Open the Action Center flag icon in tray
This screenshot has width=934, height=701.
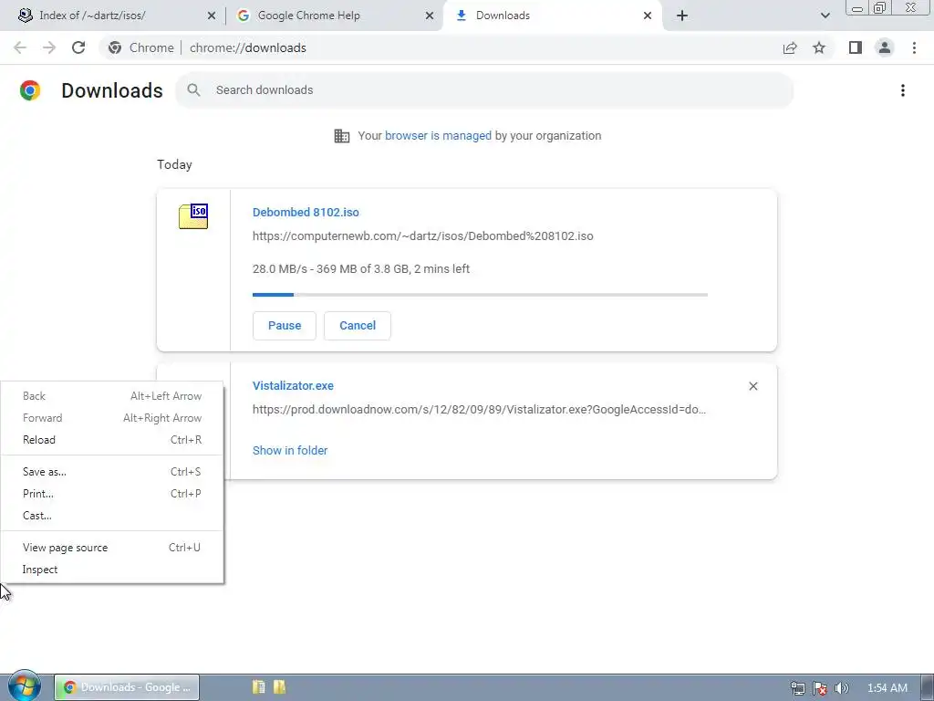point(820,688)
